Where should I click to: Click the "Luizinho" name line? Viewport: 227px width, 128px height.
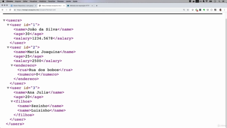[x=41, y=110]
